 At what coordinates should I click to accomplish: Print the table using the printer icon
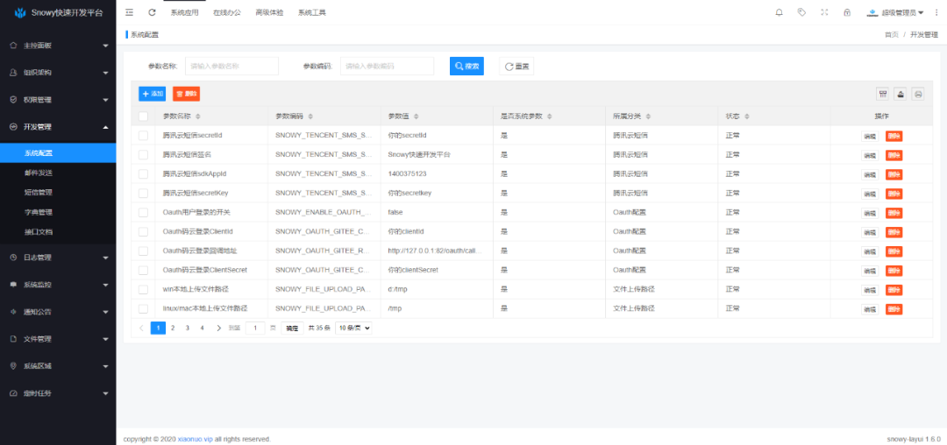point(917,94)
